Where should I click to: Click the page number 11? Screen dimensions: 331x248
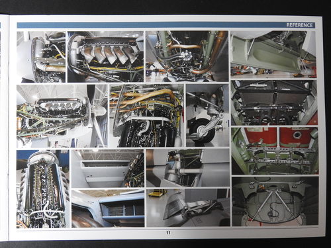point(168,233)
